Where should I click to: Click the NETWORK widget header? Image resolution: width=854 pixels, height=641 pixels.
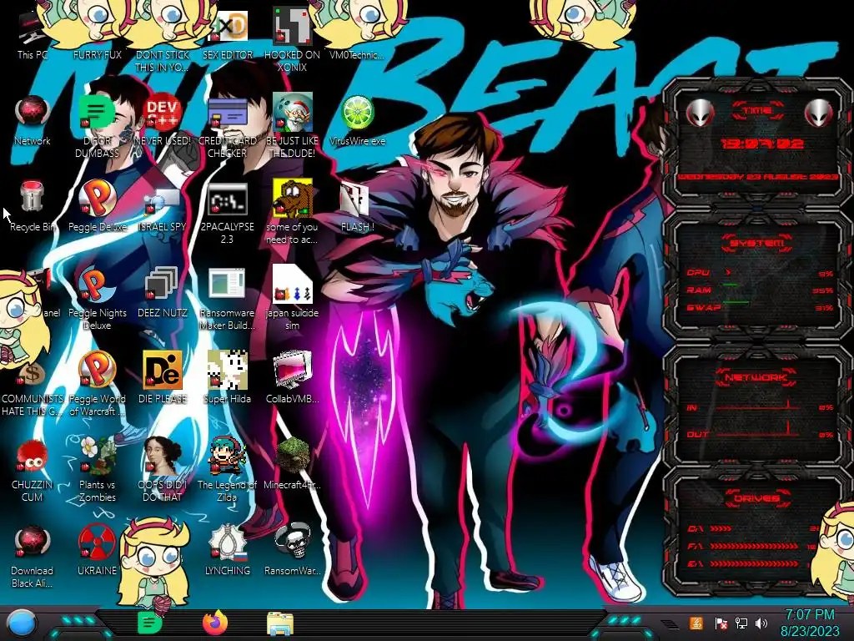(x=756, y=376)
